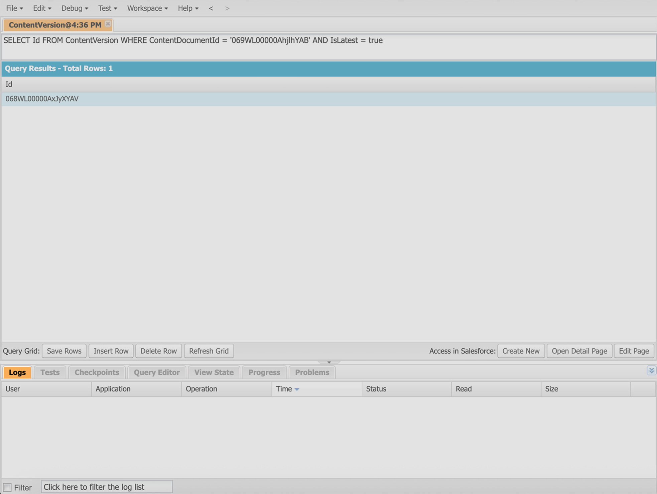Open Detail Page for the record

[x=579, y=351]
